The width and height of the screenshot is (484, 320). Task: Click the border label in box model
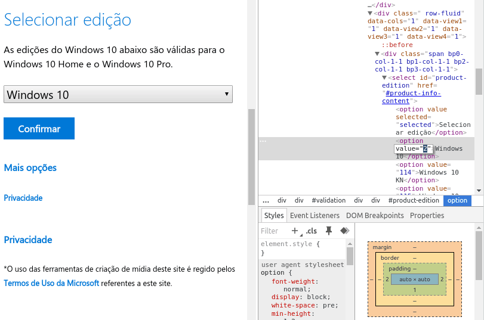point(390,257)
